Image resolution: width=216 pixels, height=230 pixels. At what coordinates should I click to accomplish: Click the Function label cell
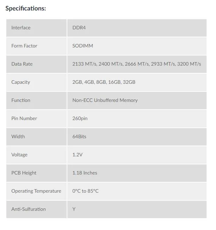[x=21, y=100]
